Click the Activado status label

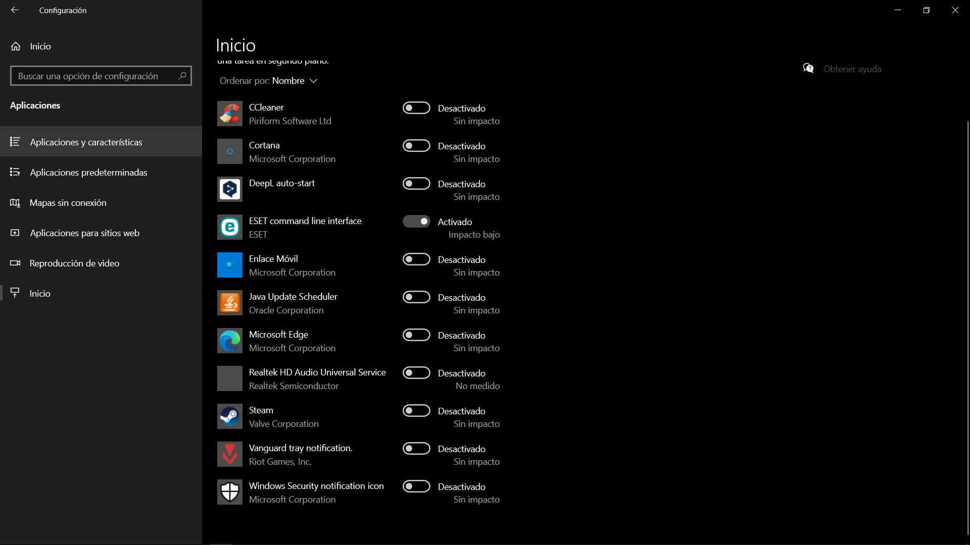[x=455, y=222]
